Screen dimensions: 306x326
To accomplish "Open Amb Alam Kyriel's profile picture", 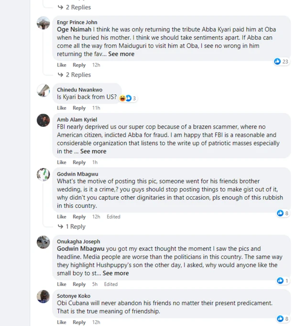I will pyautogui.click(x=44, y=120).
